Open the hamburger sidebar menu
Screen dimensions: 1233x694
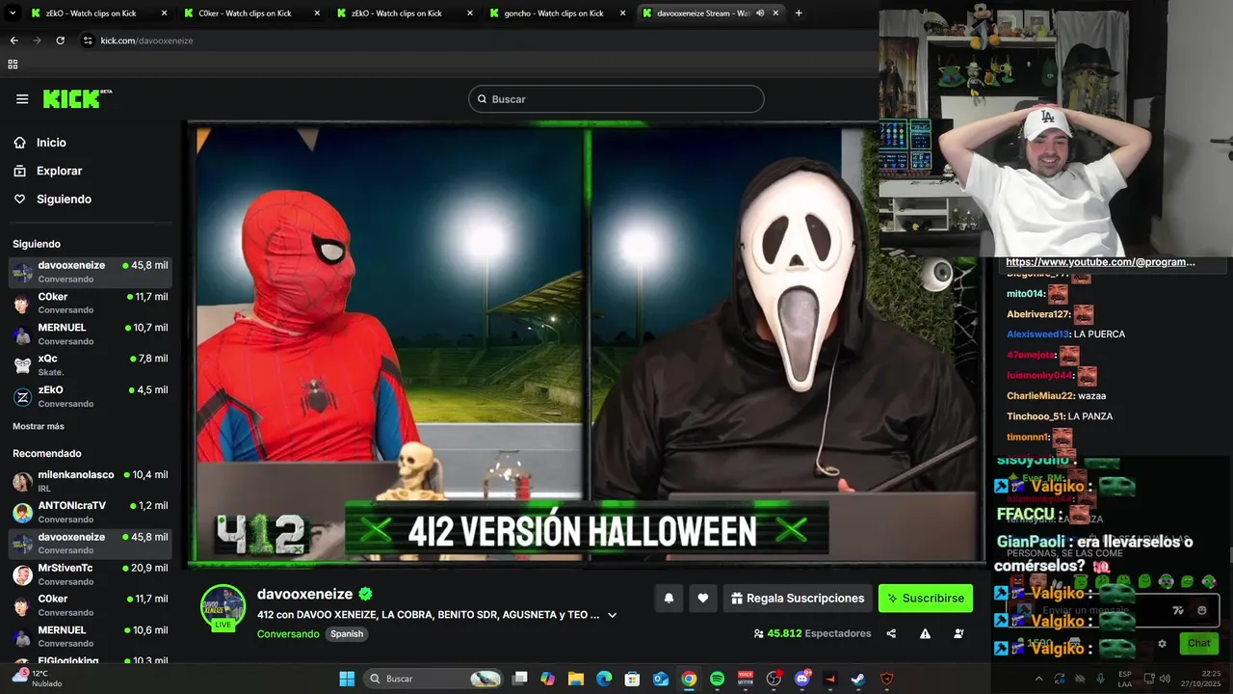(22, 99)
